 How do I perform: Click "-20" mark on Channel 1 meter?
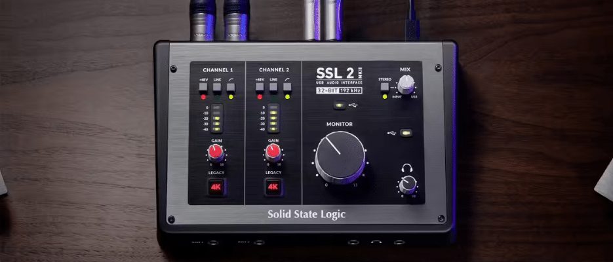(x=207, y=118)
